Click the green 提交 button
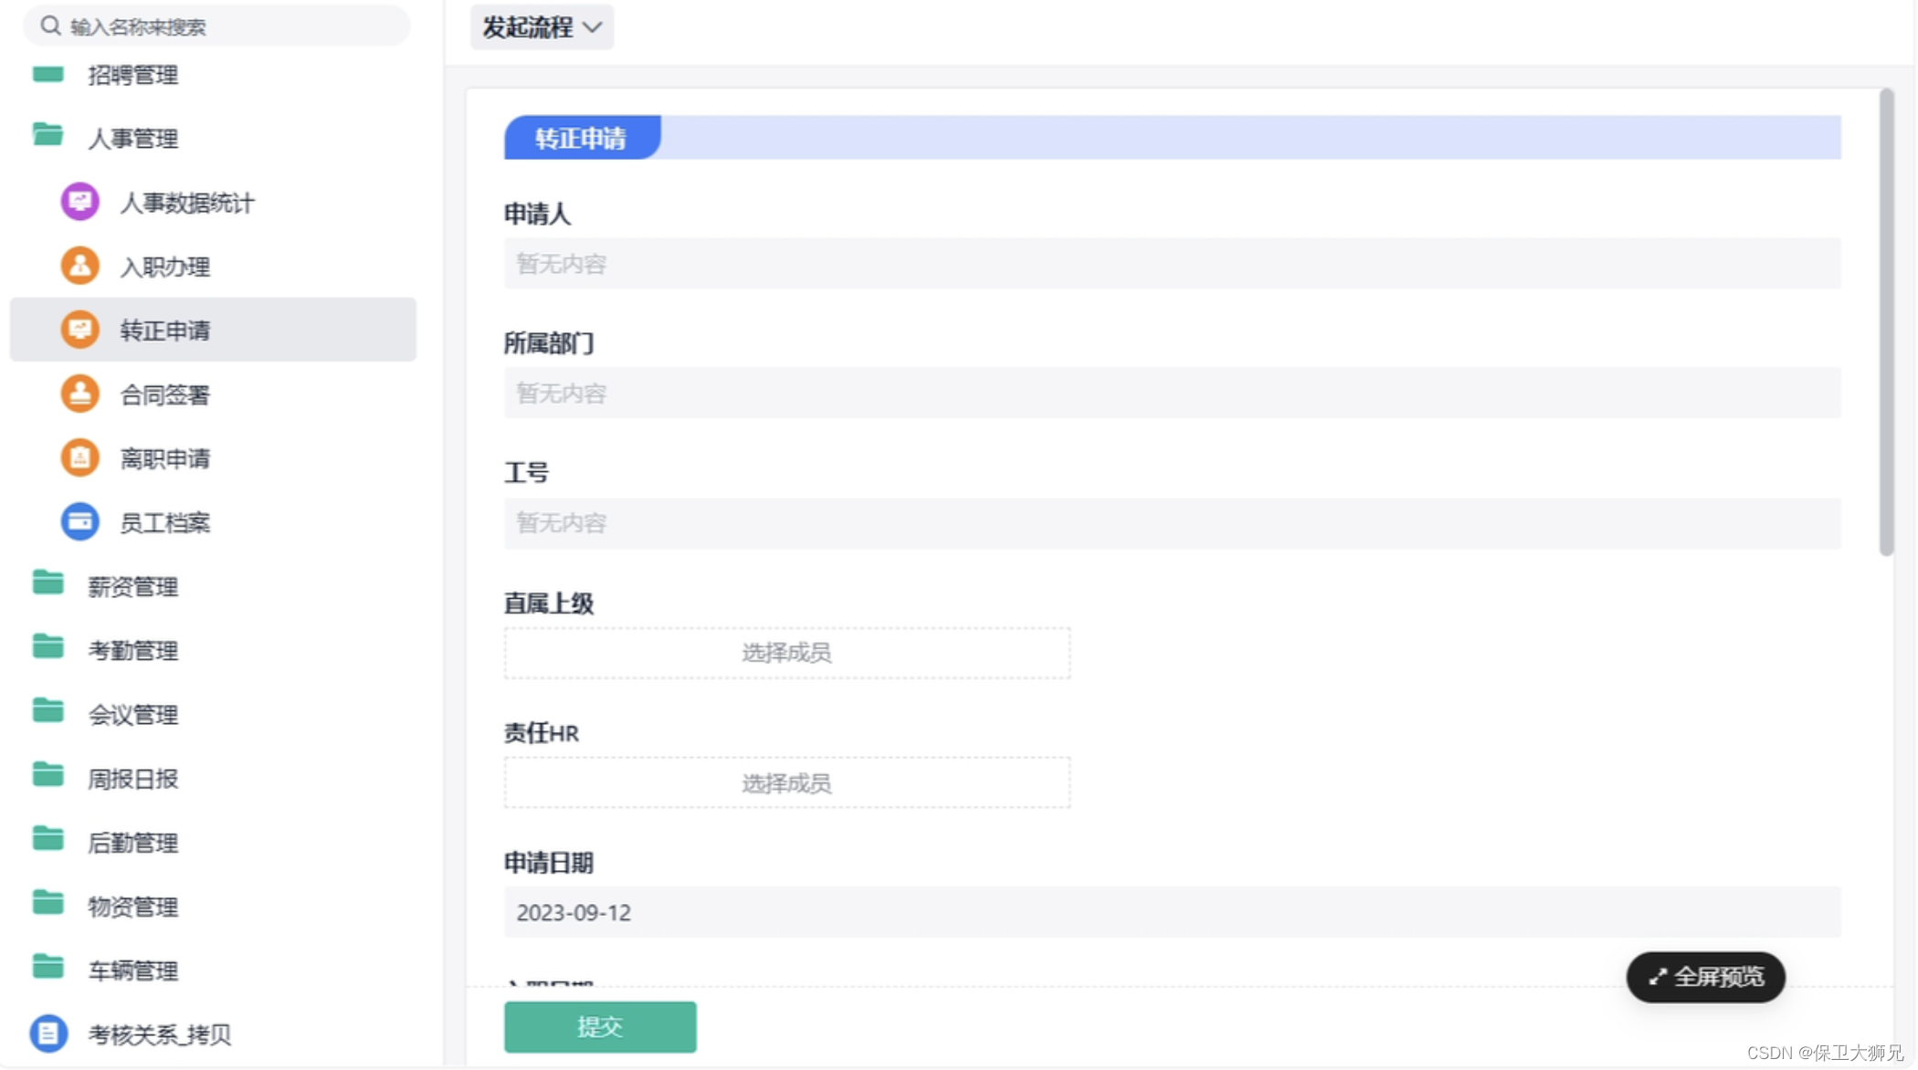 coord(599,1026)
